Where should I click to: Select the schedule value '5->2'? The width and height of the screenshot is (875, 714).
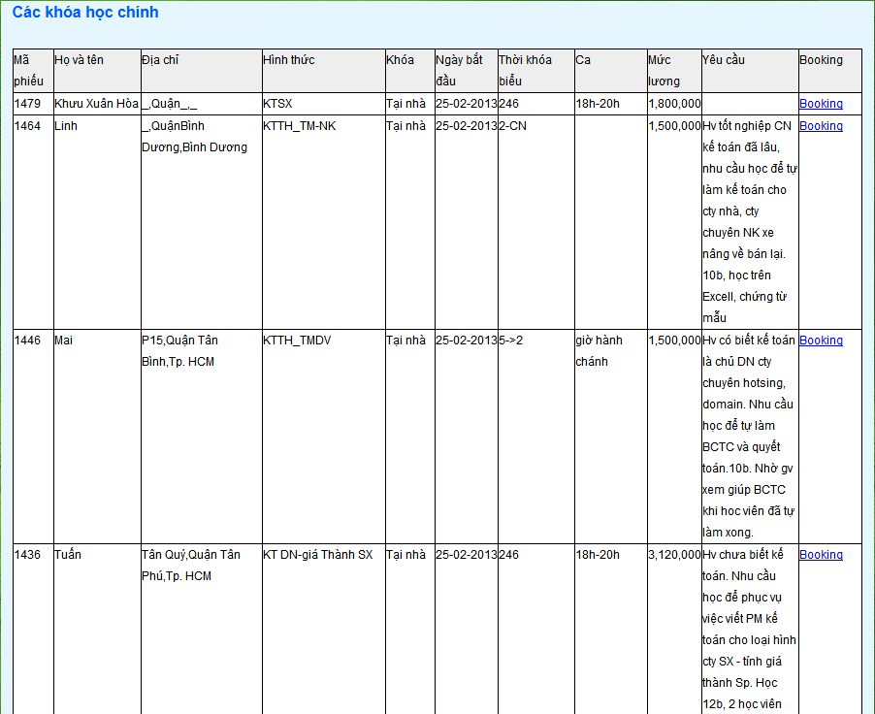pos(510,341)
